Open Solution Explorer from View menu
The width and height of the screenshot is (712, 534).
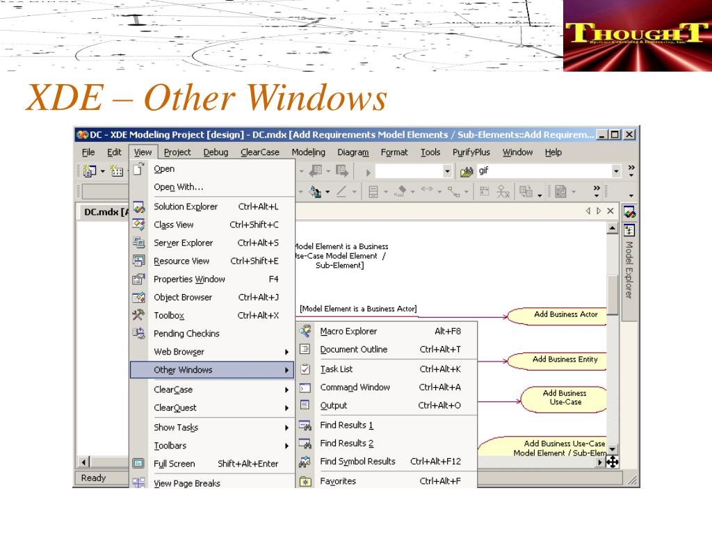pos(211,207)
